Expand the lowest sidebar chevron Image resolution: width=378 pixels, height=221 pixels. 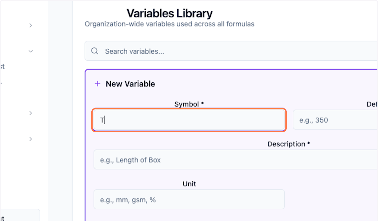(x=31, y=139)
